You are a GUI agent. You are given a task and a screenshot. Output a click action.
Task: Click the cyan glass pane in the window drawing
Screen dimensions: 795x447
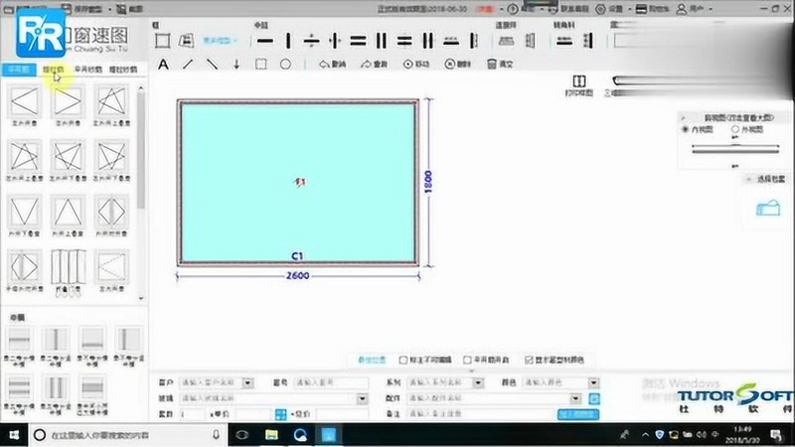298,182
